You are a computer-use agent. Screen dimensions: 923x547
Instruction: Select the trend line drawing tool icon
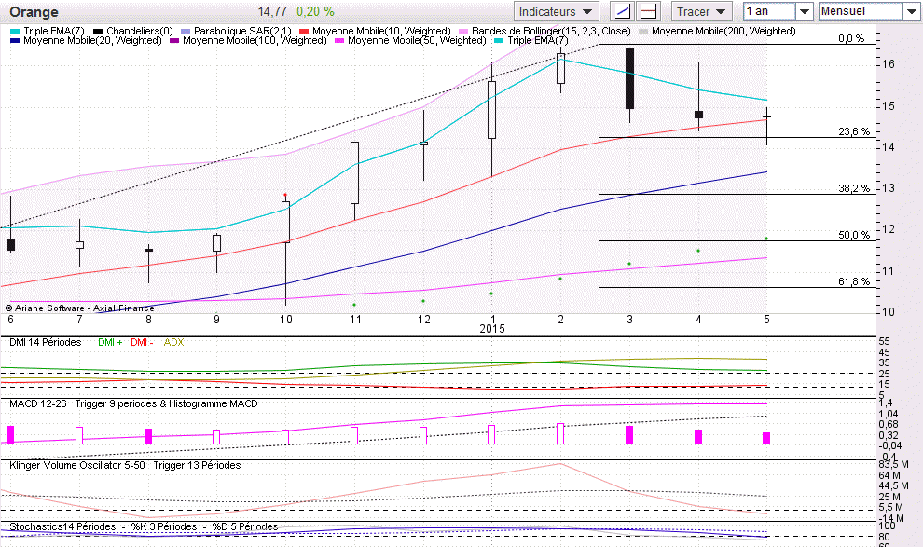[623, 11]
